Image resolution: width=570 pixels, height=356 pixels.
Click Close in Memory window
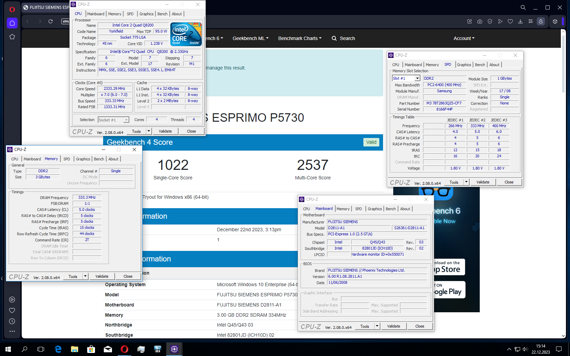128,276
